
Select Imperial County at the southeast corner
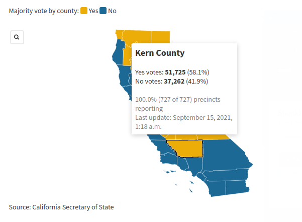click(x=237, y=187)
